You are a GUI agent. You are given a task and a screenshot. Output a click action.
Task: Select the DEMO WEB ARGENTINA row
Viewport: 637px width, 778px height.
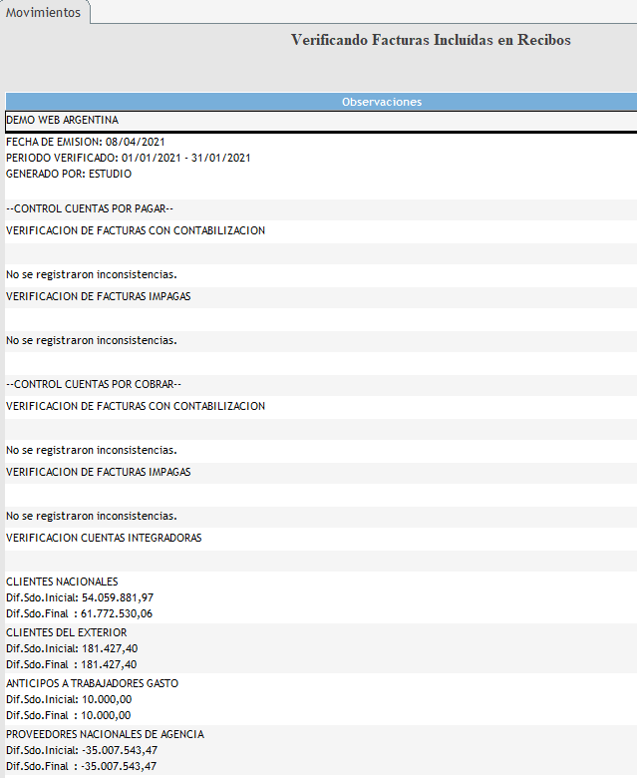click(62, 120)
